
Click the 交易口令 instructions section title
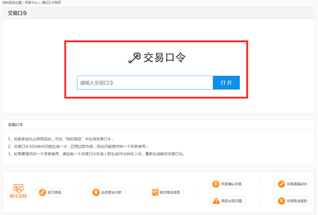click(16, 124)
